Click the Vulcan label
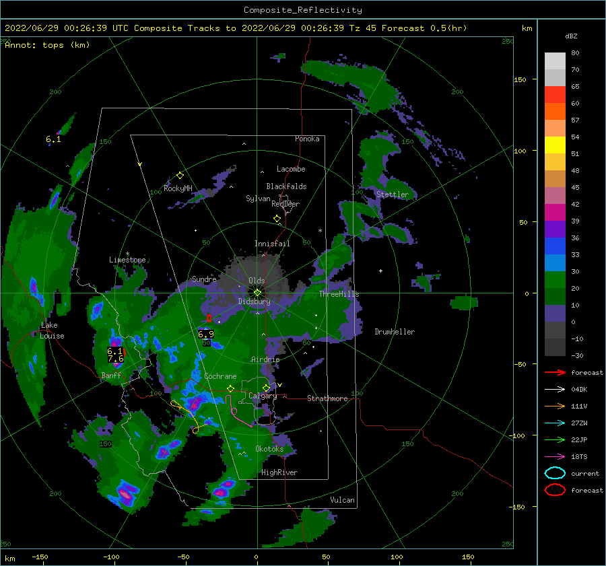This screenshot has height=566, width=606. 342,500
